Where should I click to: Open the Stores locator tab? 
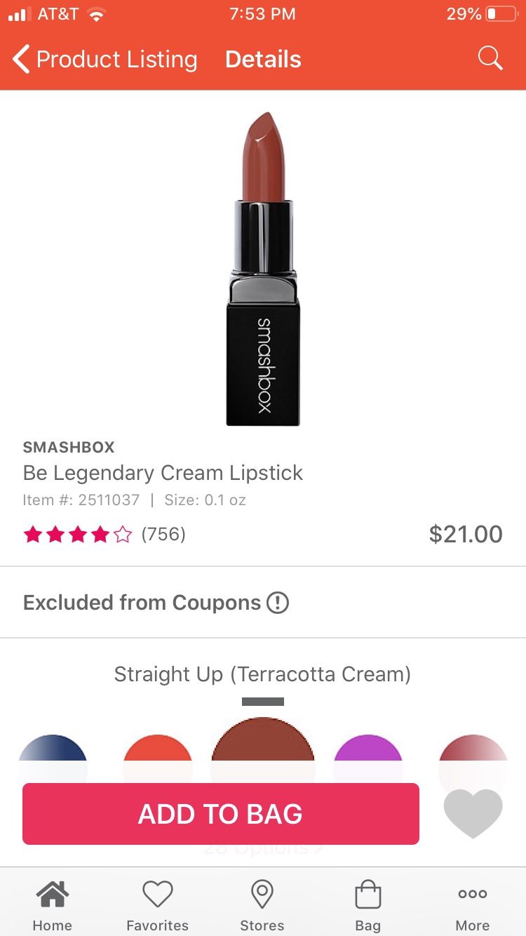(262, 905)
